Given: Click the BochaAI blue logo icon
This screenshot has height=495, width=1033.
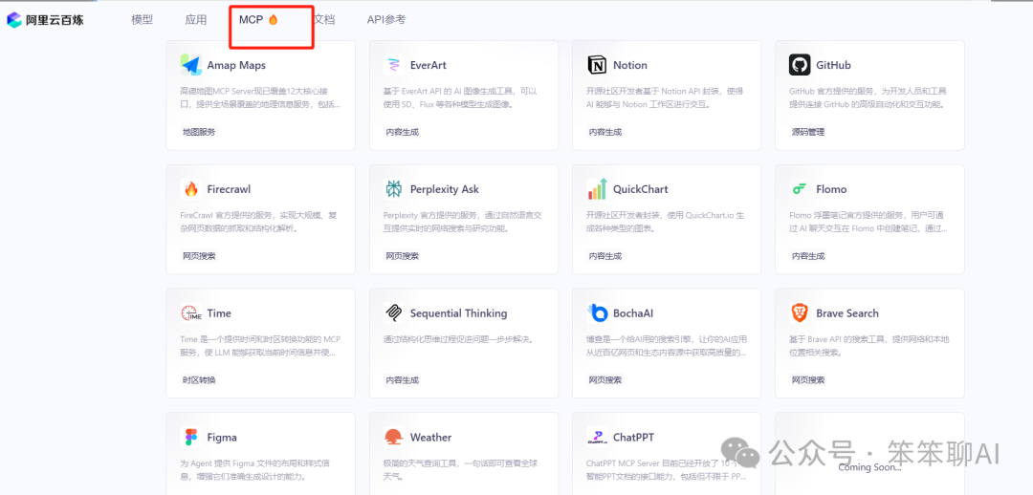Looking at the screenshot, I should 596,313.
